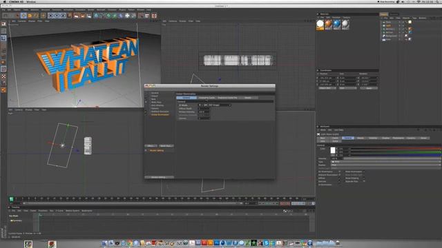Click the Render Active View icon
The image size is (442, 248).
click(77, 16)
